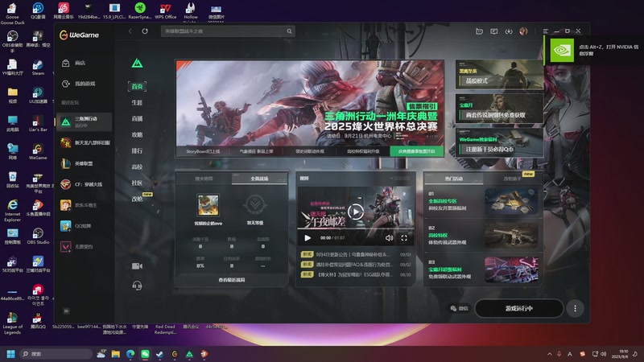Collapse the sidebar with bottom arrow
644x362 pixels.
(x=66, y=311)
